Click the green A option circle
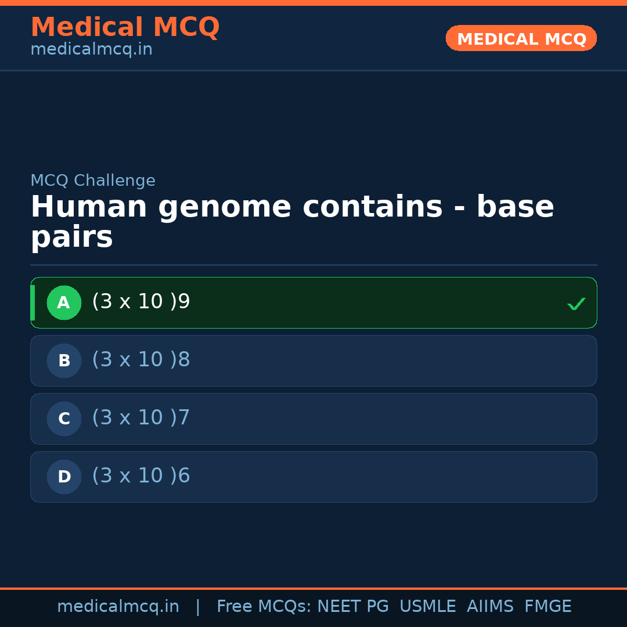The height and width of the screenshot is (627, 627). point(64,302)
